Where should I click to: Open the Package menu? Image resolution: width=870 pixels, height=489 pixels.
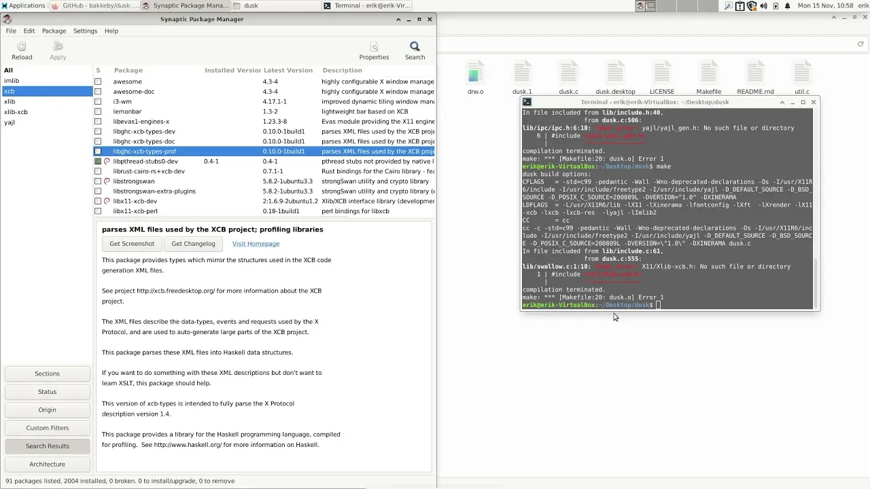(x=54, y=31)
